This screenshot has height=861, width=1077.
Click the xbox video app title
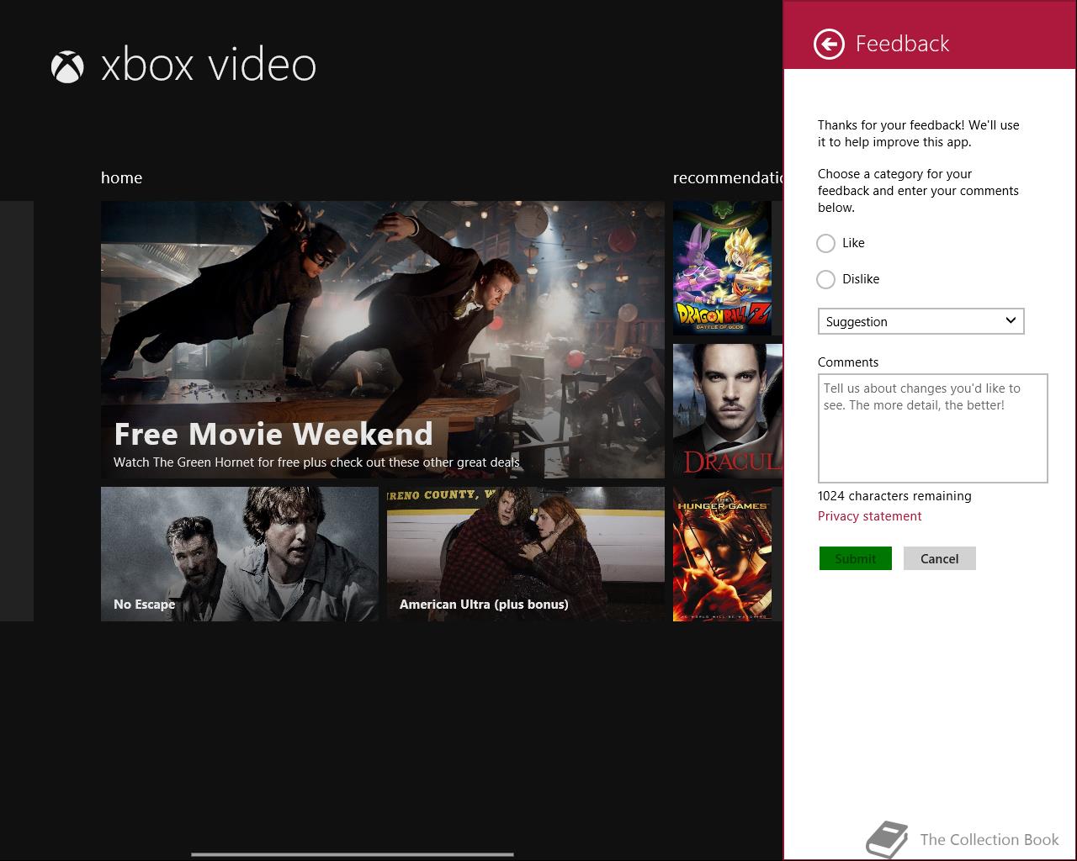209,66
